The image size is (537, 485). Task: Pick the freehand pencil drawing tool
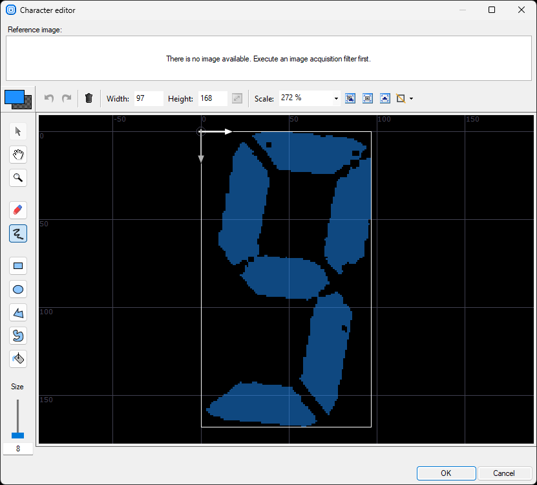click(18, 233)
